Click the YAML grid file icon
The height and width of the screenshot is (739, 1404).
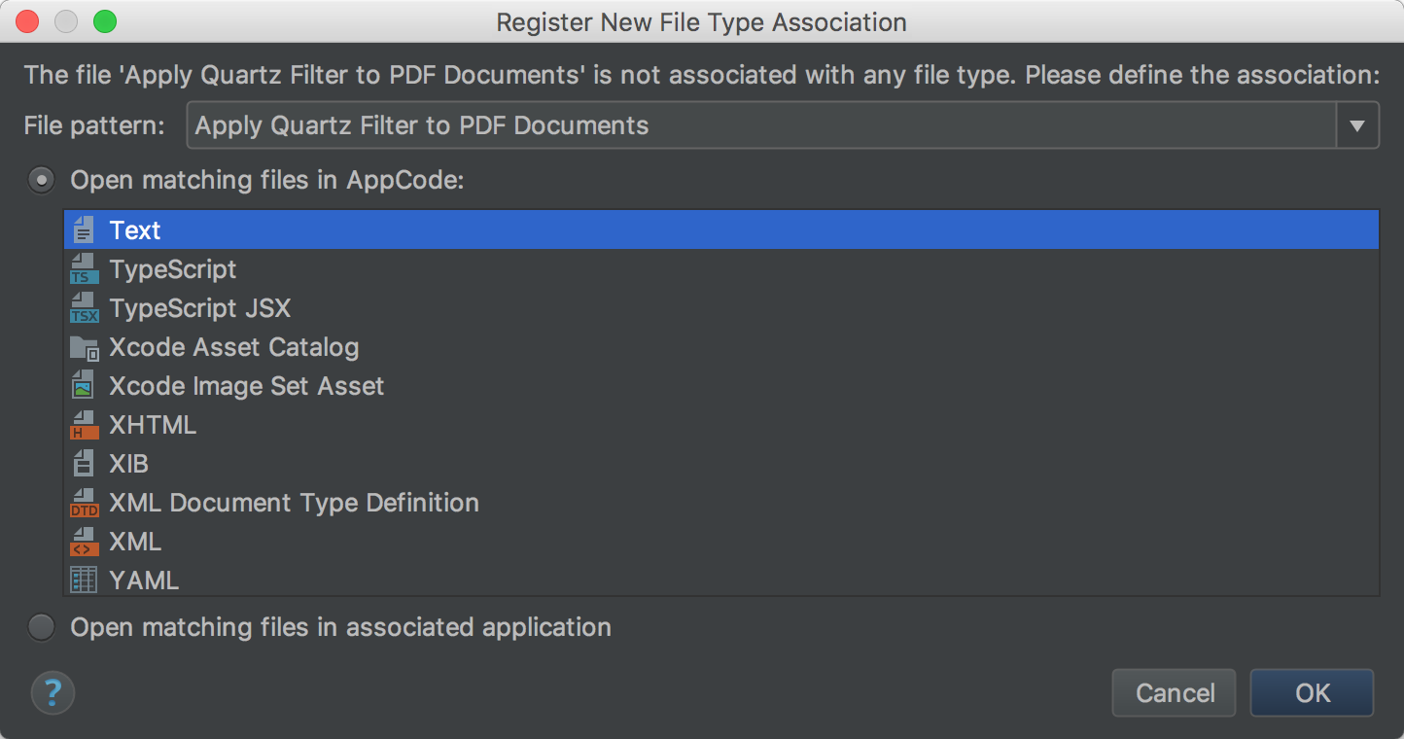click(85, 581)
